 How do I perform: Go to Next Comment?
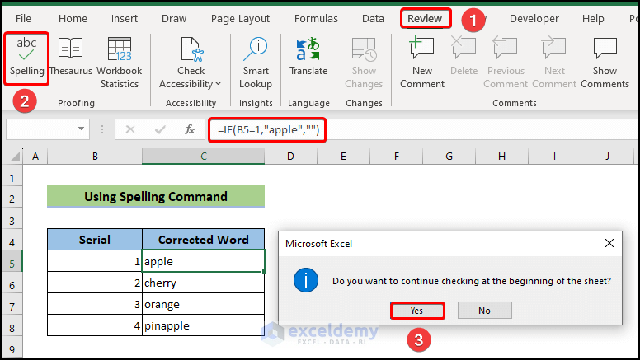coord(554,63)
